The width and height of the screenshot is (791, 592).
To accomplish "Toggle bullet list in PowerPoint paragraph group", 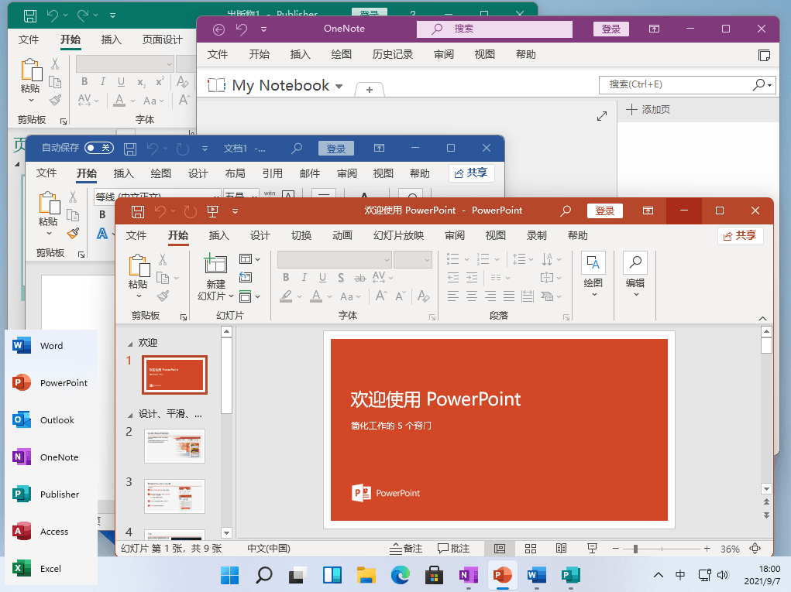I will click(452, 259).
